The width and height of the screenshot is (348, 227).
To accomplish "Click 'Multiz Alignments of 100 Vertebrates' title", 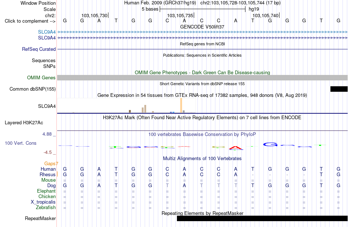I will [202, 159].
